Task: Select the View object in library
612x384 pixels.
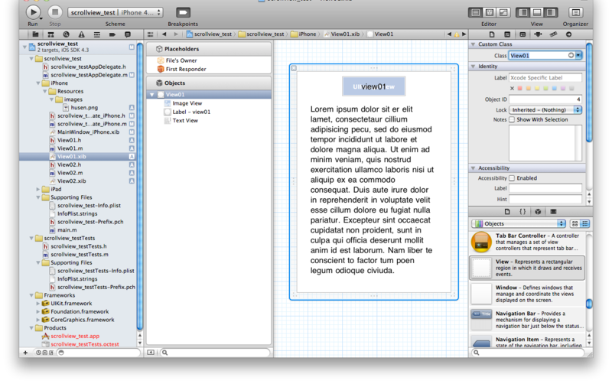Action: pos(527,268)
